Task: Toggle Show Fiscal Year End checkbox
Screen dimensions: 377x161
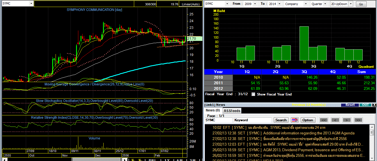Action: (x=253, y=94)
